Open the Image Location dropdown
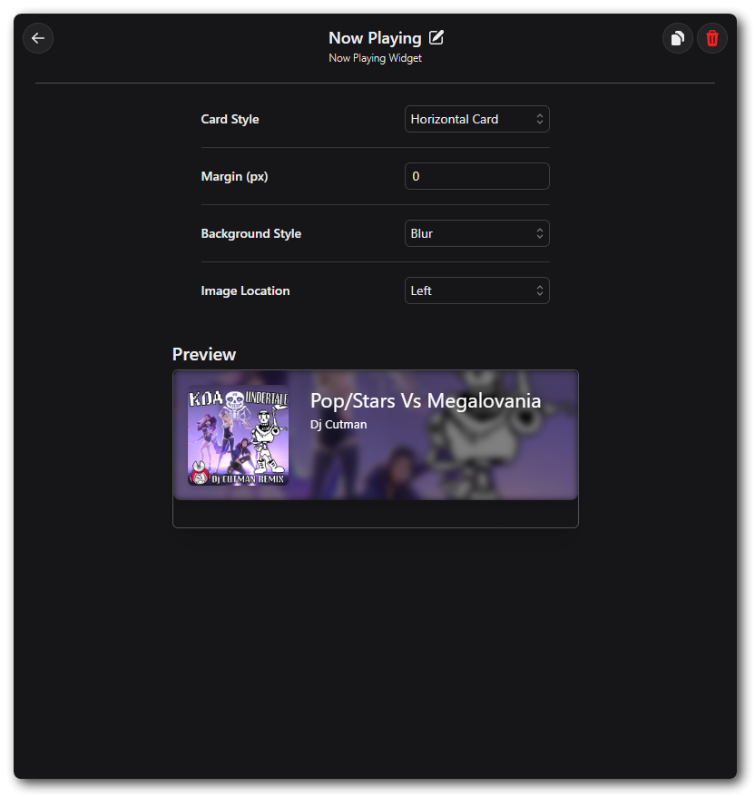The image size is (755, 797). [x=476, y=290]
